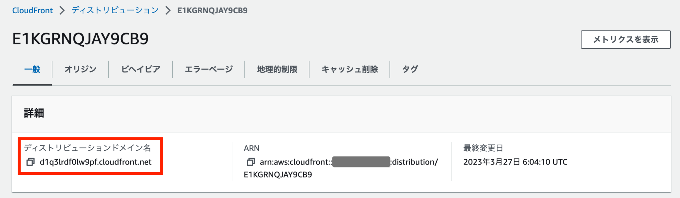
Task: Switch to the オリジン tab
Action: point(80,69)
